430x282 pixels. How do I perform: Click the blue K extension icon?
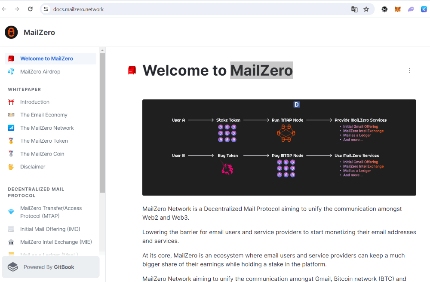click(424, 9)
